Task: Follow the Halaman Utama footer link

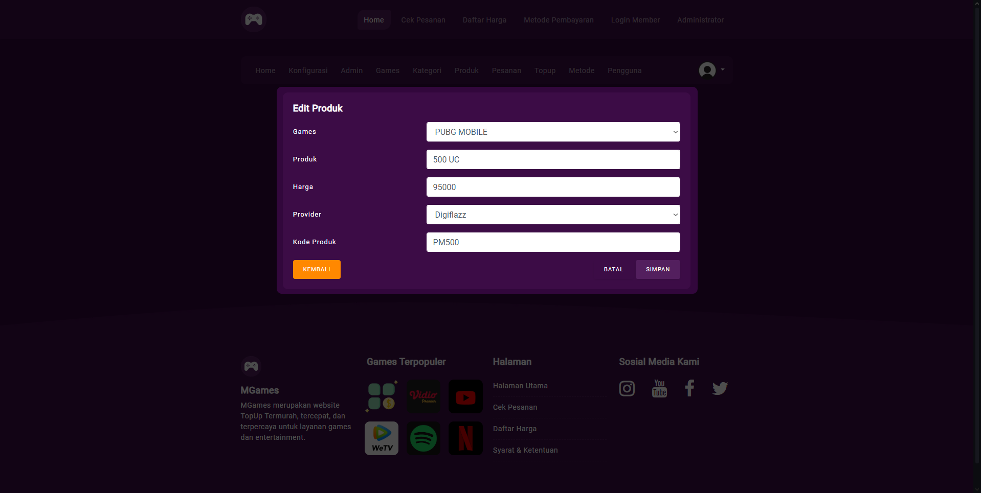Action: tap(520, 386)
